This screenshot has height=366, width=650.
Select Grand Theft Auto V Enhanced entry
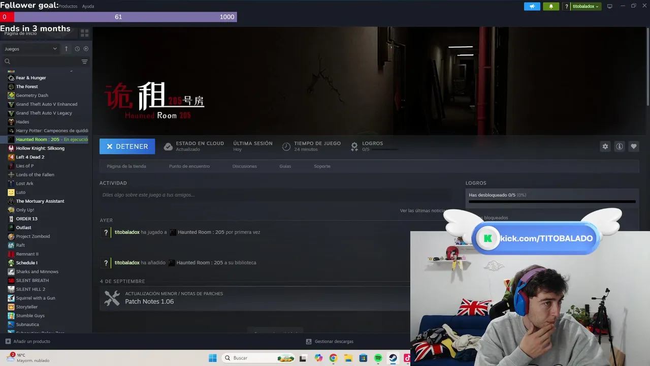coord(47,104)
